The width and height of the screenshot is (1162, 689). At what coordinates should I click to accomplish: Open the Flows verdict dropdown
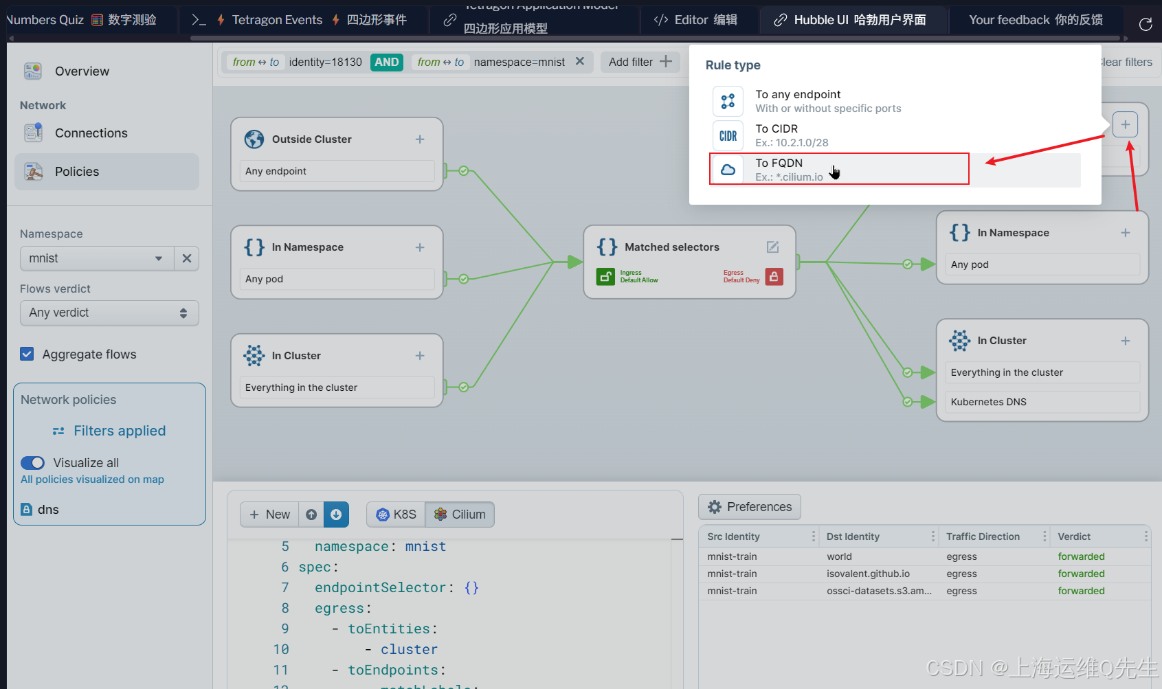tap(109, 313)
